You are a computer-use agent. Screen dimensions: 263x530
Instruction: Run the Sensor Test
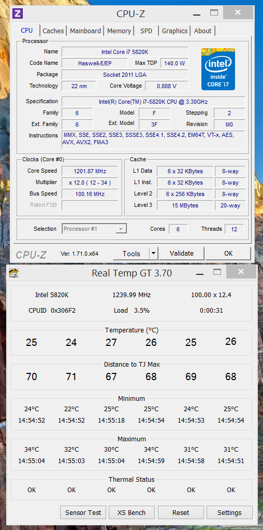(x=83, y=512)
